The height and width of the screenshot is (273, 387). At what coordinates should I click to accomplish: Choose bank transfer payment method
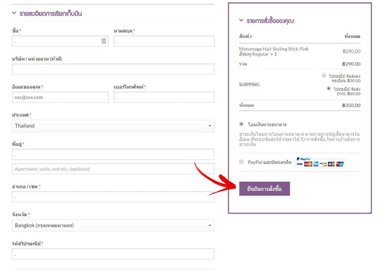click(x=241, y=124)
